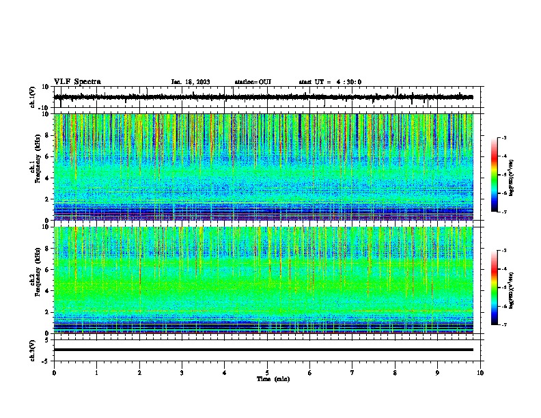The width and height of the screenshot is (541, 418).
Task: Click time axis tick label "3"
Action: pos(182,373)
